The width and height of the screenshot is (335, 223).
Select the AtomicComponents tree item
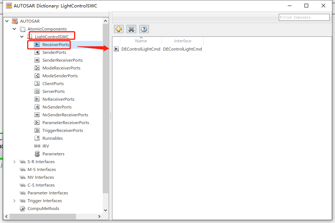47,29
